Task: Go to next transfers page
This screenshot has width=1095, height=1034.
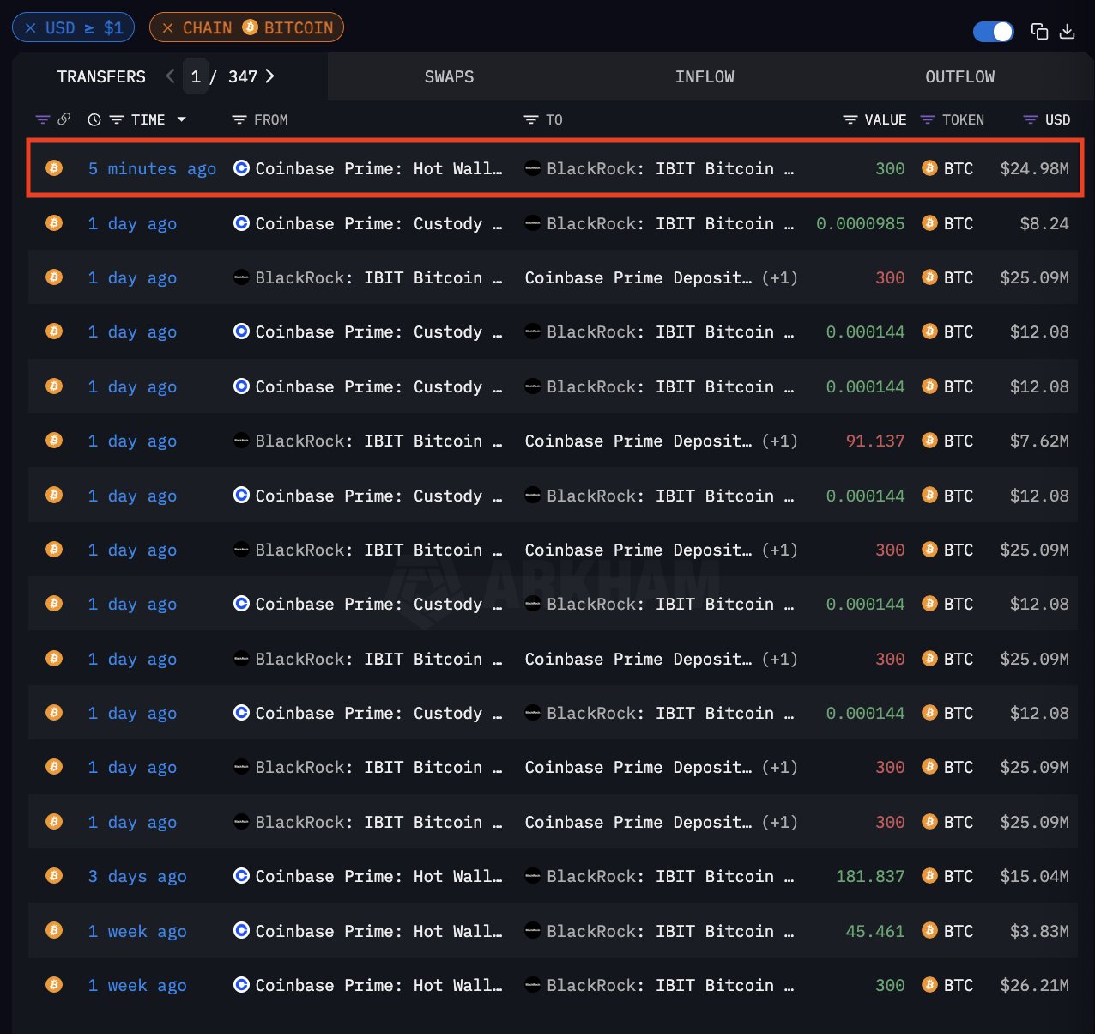Action: pos(269,76)
